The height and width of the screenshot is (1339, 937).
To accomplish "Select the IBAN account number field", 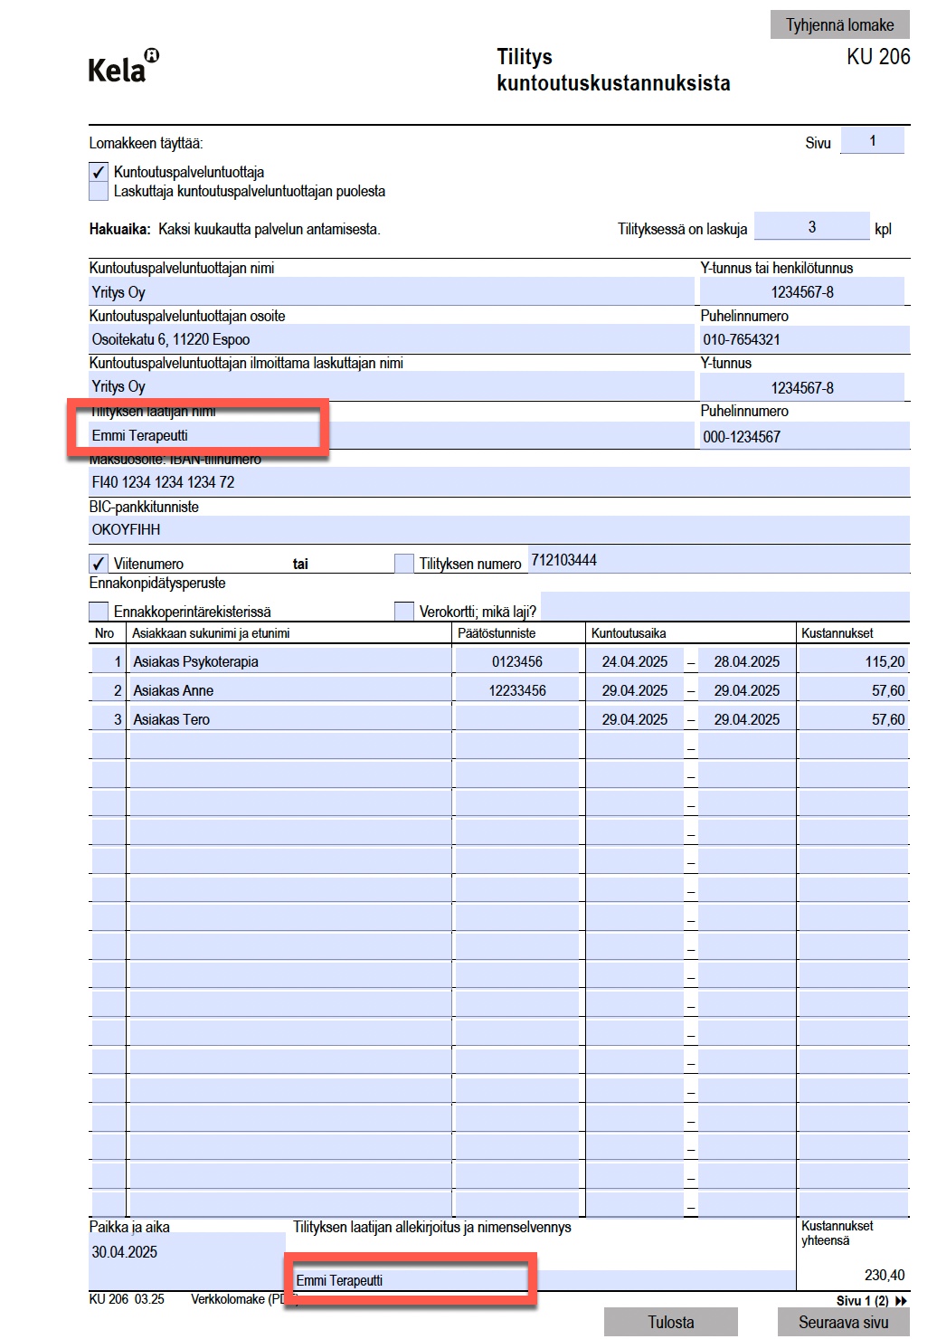I will pos(497,482).
